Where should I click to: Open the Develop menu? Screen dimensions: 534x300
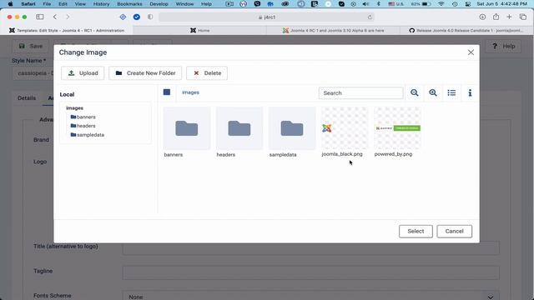click(159, 3)
